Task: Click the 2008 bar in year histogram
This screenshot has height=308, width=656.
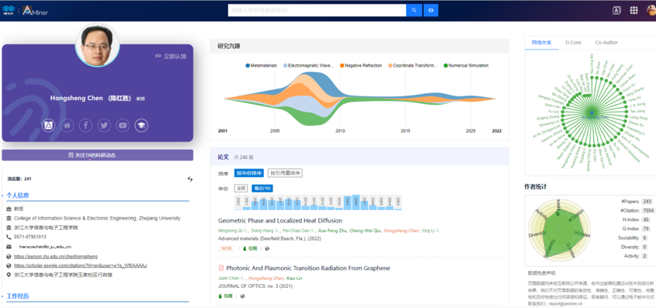Action: [x=356, y=202]
